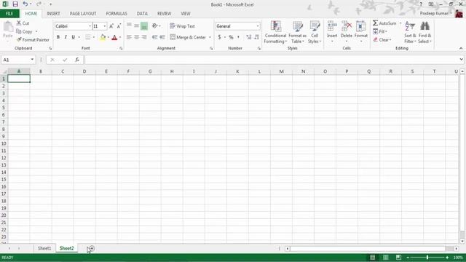This screenshot has height=262, width=466.
Task: Decrease font size with the small A icon
Action: (x=119, y=26)
